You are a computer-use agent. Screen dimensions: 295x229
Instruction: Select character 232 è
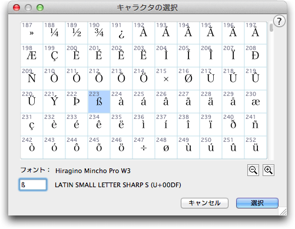point(54,125)
